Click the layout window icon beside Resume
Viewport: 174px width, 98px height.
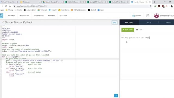[148, 16]
